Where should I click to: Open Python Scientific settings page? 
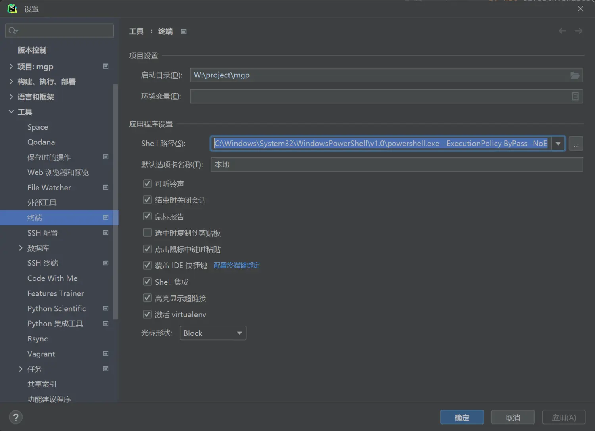pos(56,308)
